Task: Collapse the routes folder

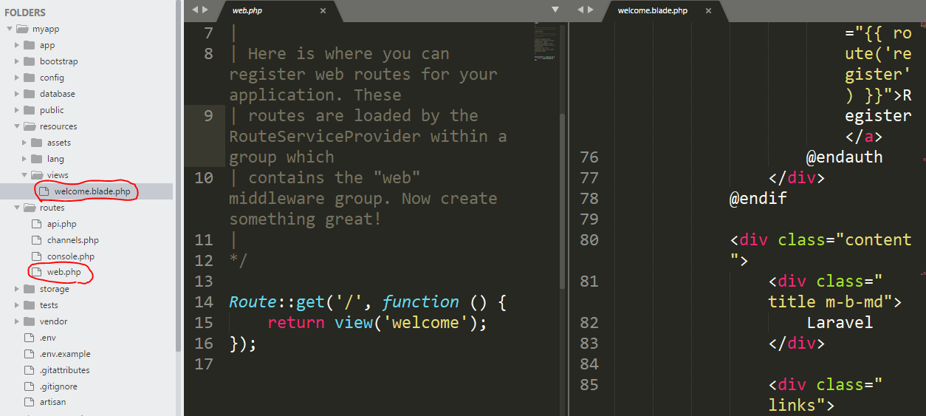Action: (17, 208)
